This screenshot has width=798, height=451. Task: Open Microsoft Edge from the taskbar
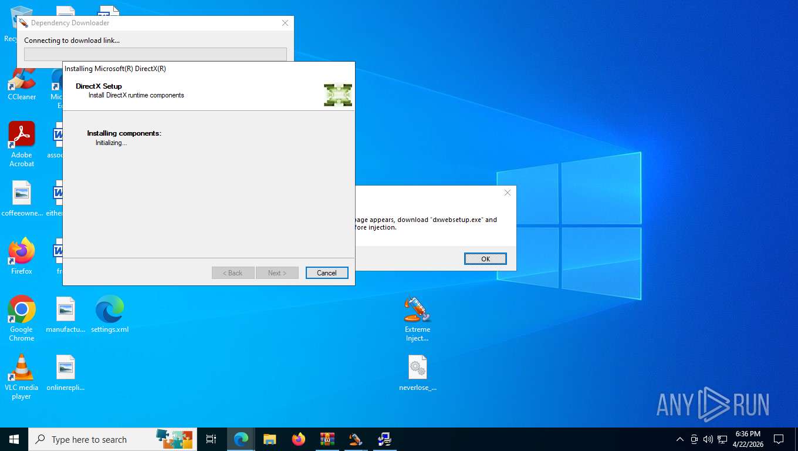pyautogui.click(x=241, y=439)
